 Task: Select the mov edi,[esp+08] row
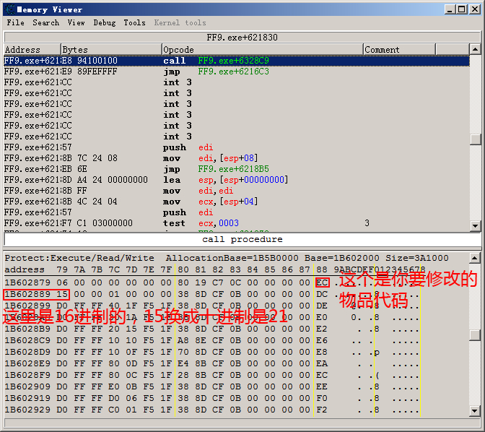[237, 158]
